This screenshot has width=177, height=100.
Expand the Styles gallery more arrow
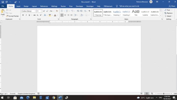click(x=161, y=15)
